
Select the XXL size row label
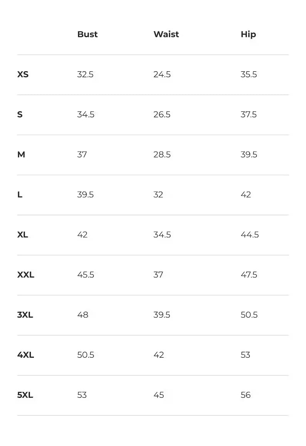pyautogui.click(x=26, y=275)
